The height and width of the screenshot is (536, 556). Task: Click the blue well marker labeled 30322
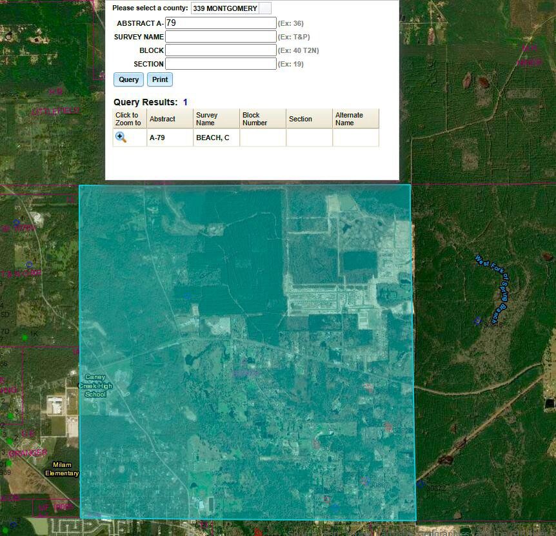421,483
